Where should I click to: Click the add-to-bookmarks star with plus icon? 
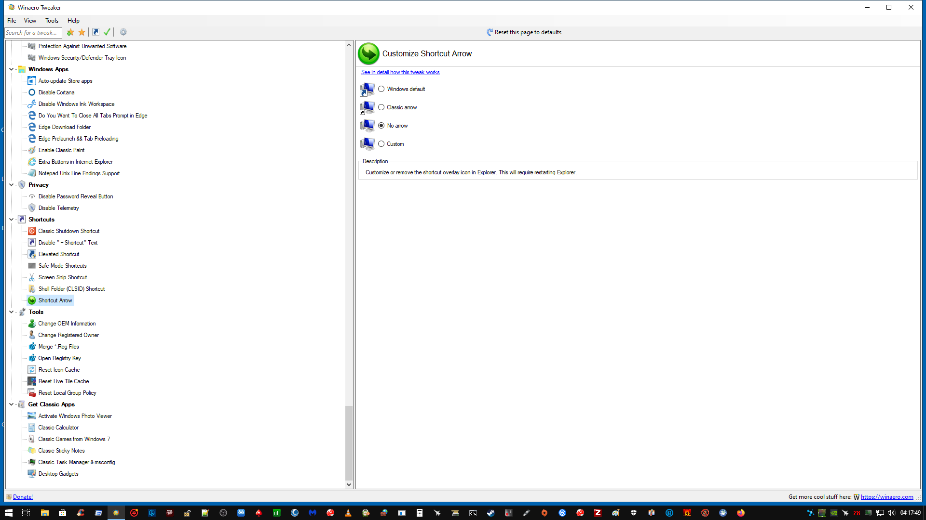tap(70, 32)
